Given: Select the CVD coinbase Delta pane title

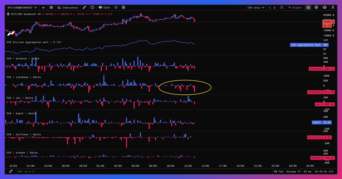Looking at the screenshot, I should pos(24,77).
